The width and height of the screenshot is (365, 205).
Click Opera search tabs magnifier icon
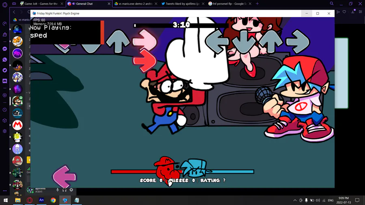coord(331,4)
